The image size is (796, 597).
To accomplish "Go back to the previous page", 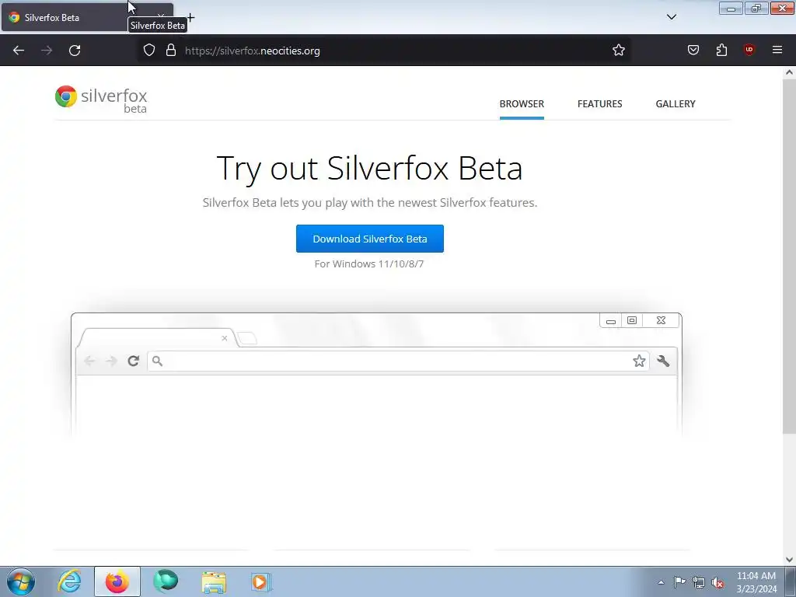I will tap(19, 51).
